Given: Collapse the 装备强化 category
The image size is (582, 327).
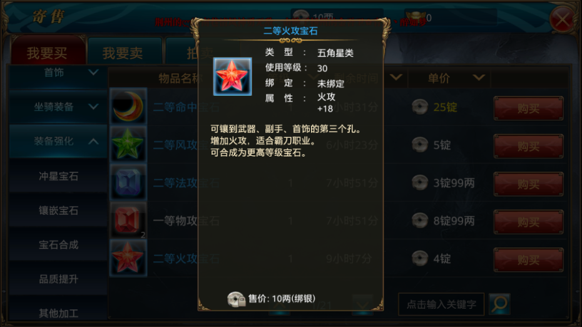Looking at the screenshot, I should coord(58,141).
